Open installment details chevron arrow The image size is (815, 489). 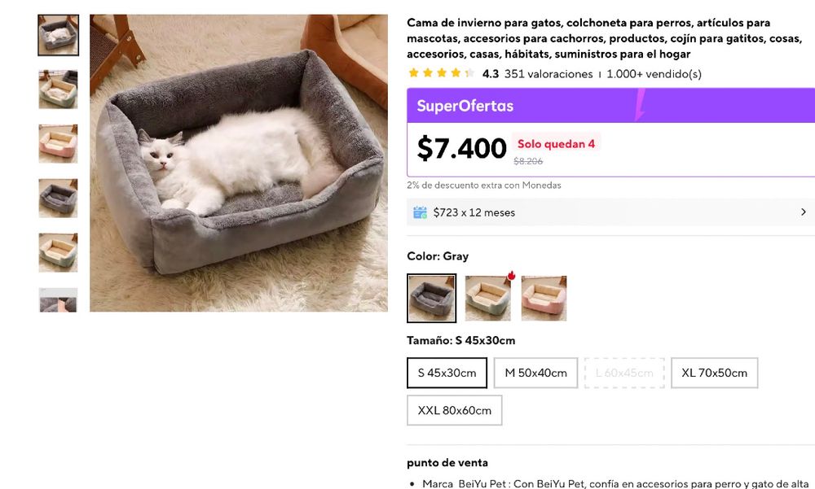[x=804, y=212]
